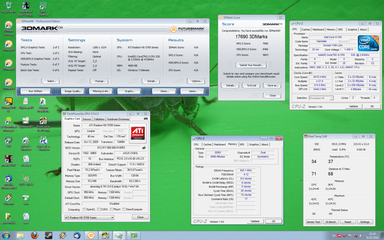Launch 3DMark2001 SE desktop icon

click(x=9, y=105)
